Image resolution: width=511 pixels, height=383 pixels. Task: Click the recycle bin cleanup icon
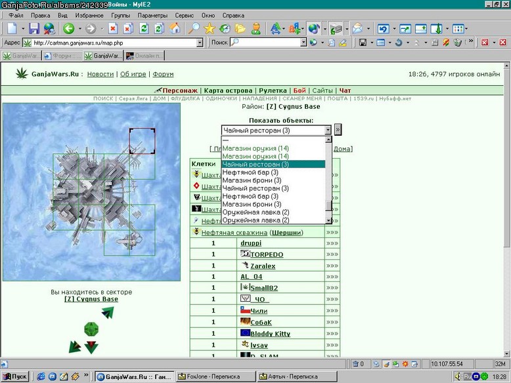click(458, 43)
